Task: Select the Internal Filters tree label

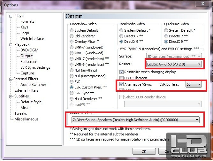Action: (26, 79)
